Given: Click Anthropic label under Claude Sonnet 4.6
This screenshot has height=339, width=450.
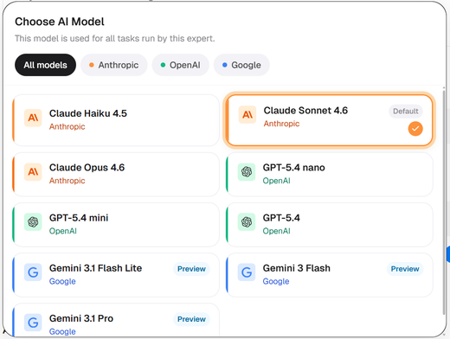Looking at the screenshot, I should [x=281, y=124].
